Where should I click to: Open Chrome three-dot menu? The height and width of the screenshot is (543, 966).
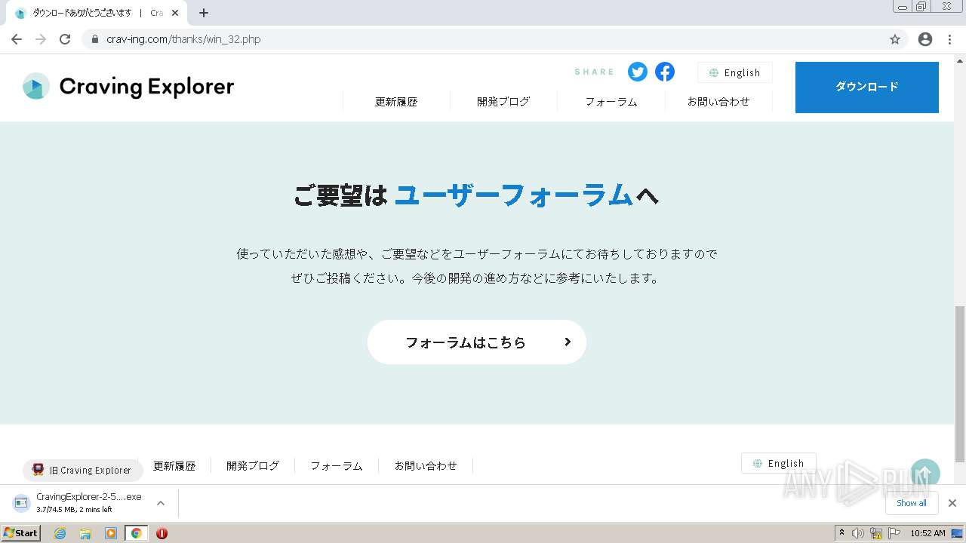[x=950, y=39]
